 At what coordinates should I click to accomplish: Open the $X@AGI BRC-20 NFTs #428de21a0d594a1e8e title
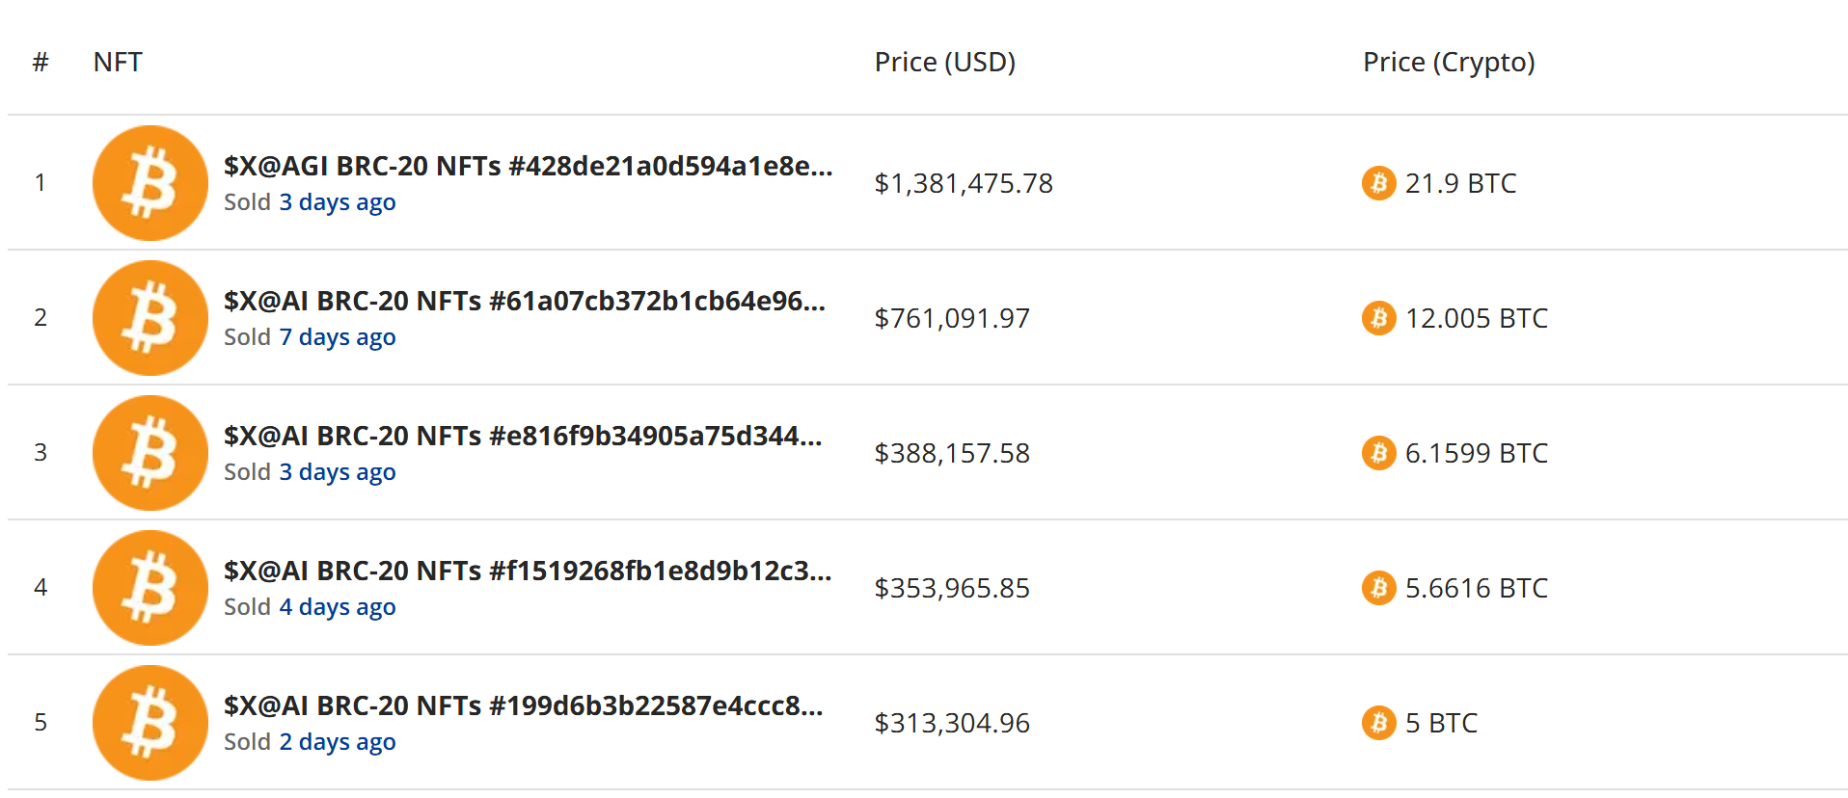529,166
